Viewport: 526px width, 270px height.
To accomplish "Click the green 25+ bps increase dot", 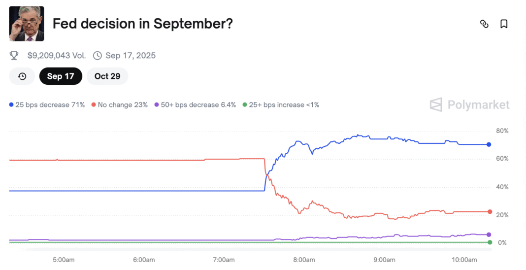I will 245,105.
